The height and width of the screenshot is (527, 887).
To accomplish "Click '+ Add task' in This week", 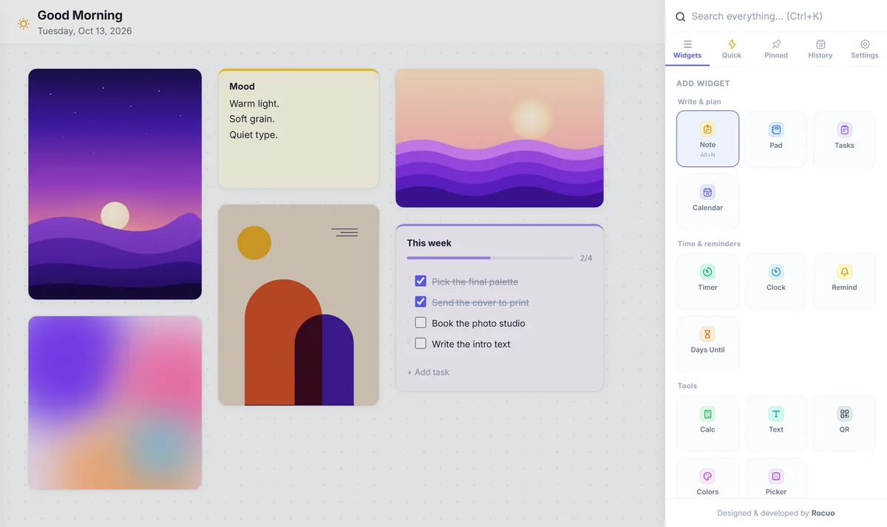I will tap(428, 373).
